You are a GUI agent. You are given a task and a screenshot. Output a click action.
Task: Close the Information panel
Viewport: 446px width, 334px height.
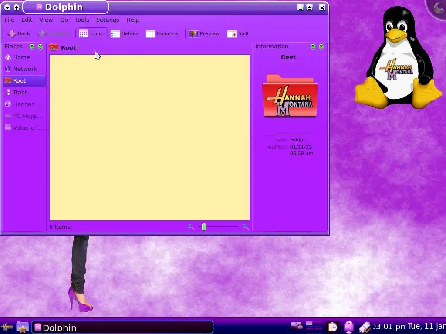(321, 47)
